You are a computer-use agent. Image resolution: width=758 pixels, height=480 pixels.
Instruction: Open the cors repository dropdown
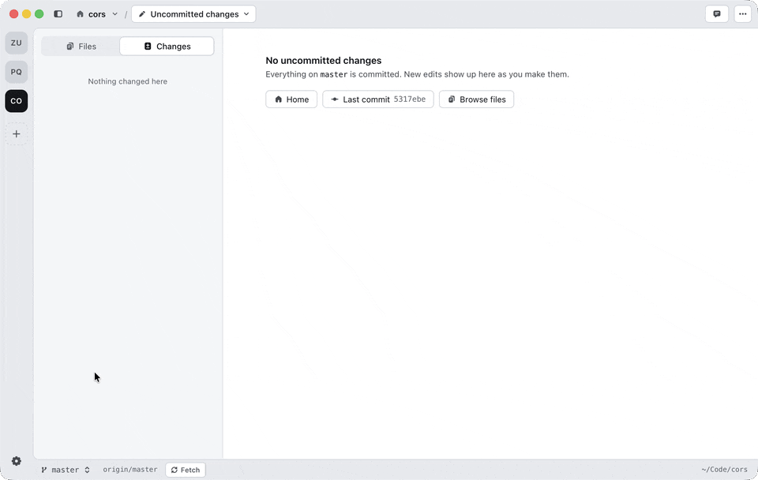pyautogui.click(x=96, y=14)
